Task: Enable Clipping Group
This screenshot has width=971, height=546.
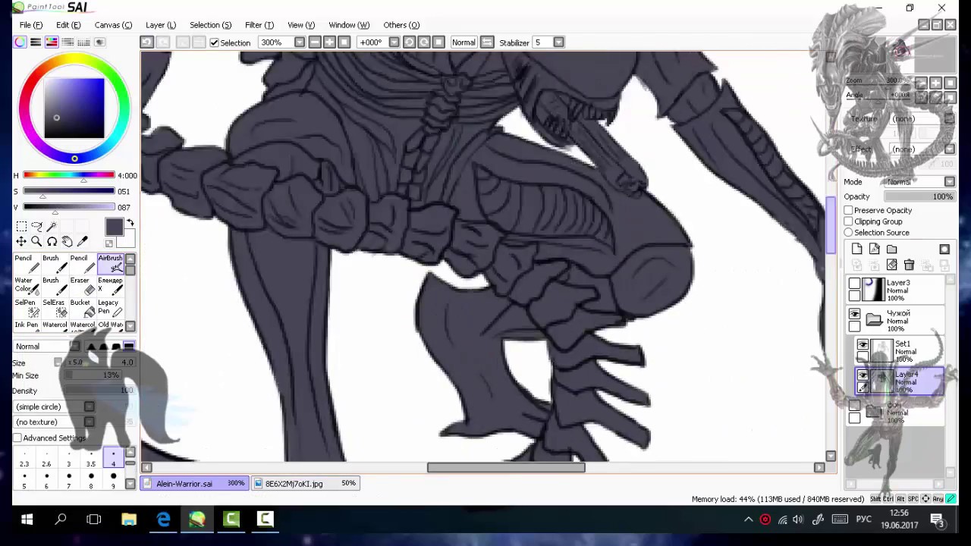Action: click(x=849, y=221)
